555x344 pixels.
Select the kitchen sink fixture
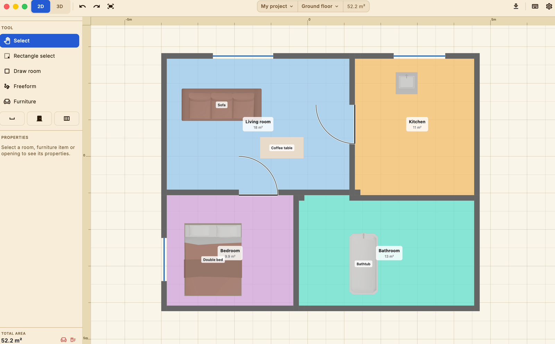click(x=407, y=83)
